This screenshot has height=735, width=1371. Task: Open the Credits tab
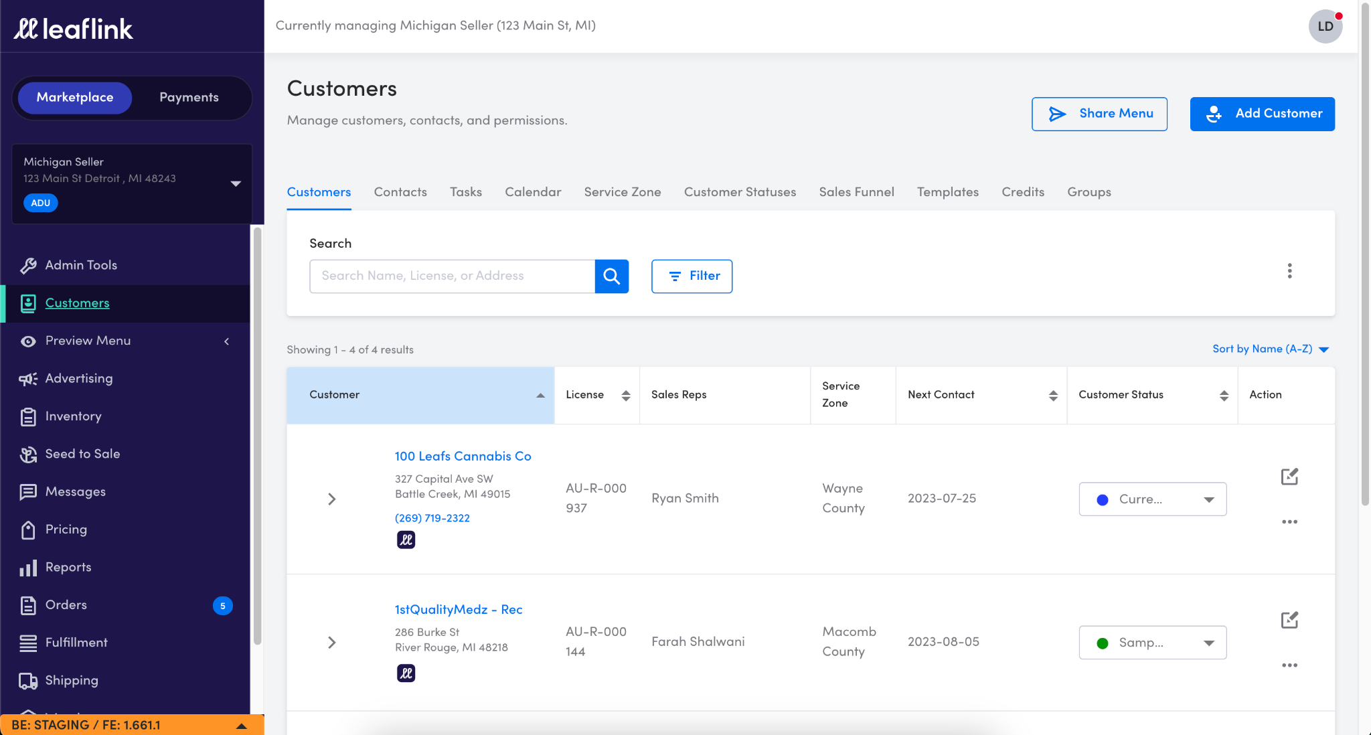[1023, 192]
